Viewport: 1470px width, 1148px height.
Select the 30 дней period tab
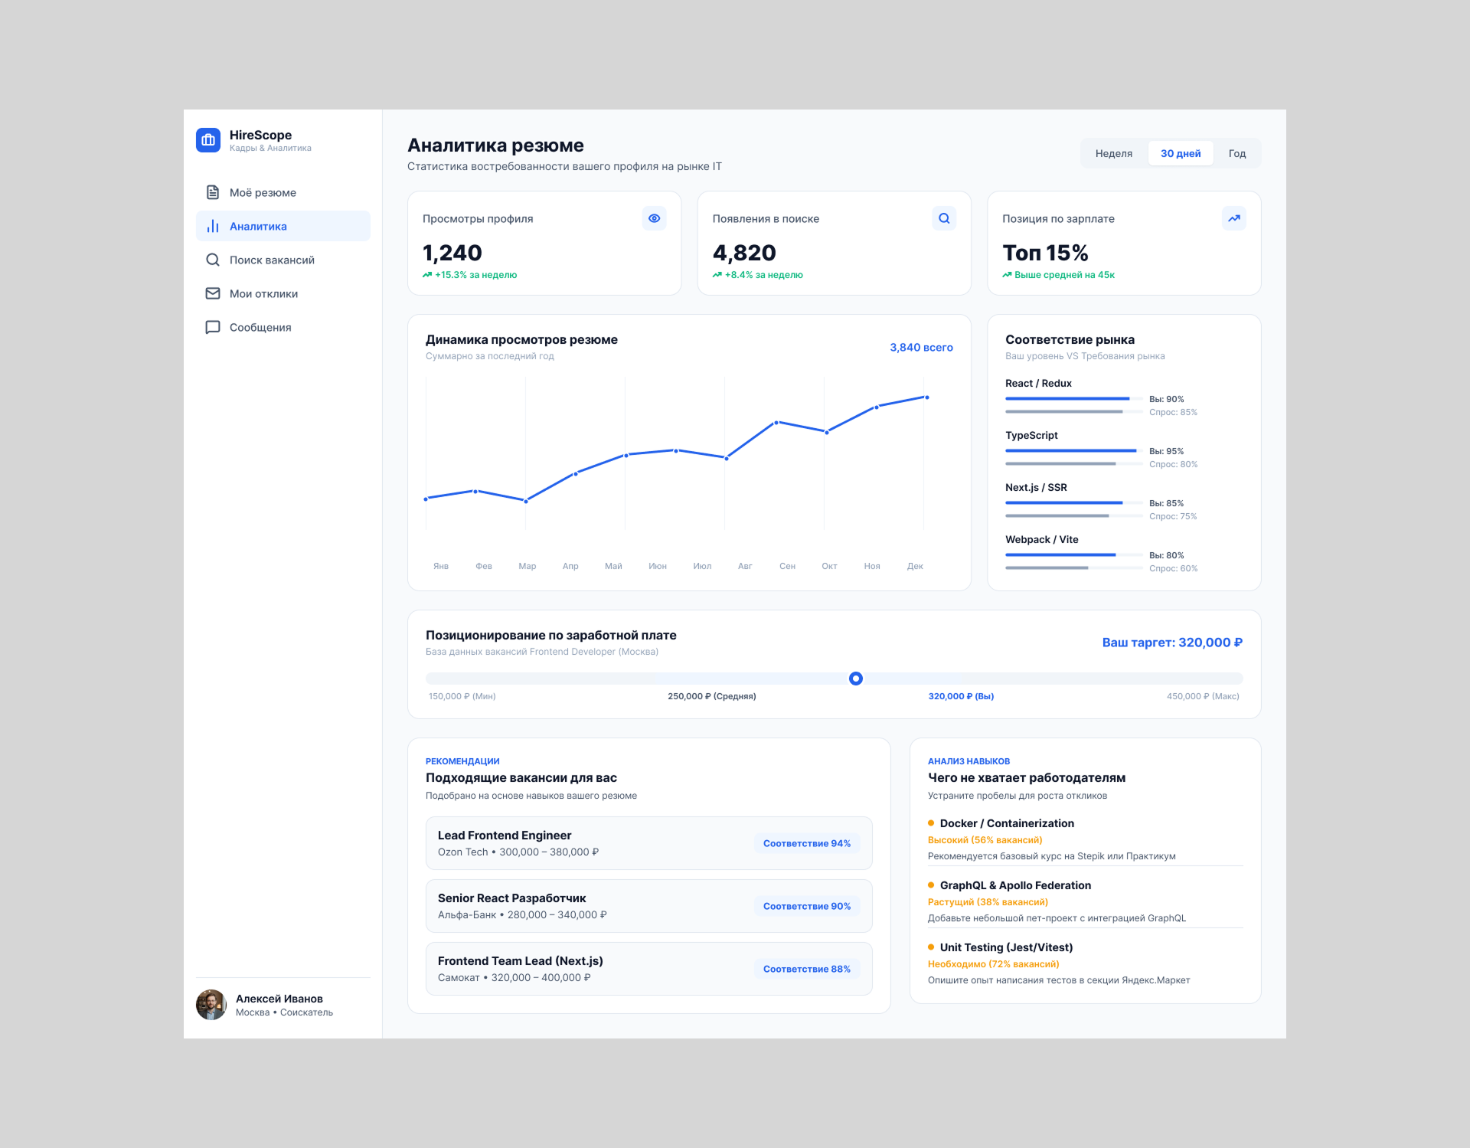click(1181, 153)
